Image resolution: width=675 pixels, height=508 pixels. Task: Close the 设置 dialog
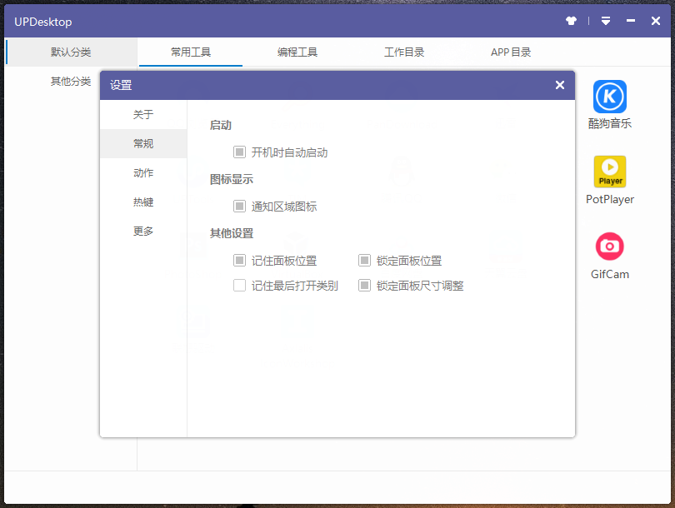560,85
